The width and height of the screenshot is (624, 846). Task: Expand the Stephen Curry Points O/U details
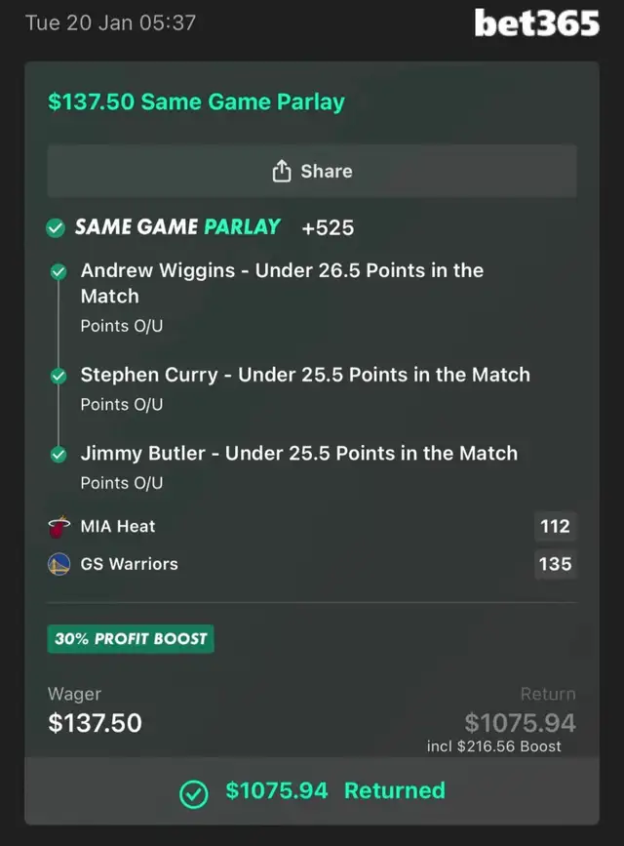point(121,404)
